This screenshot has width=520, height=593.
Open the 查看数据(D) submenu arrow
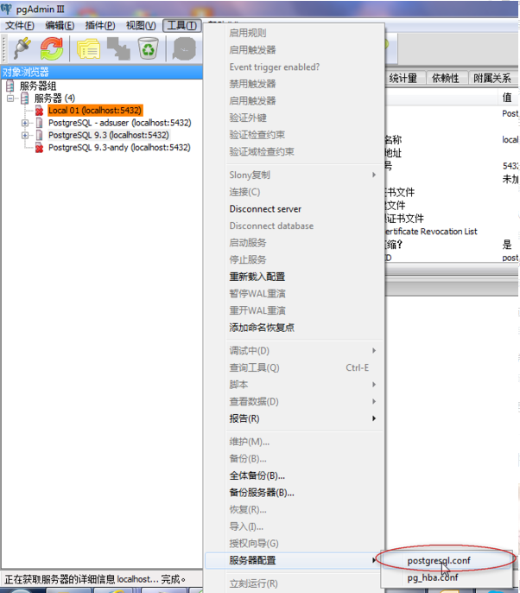(374, 401)
